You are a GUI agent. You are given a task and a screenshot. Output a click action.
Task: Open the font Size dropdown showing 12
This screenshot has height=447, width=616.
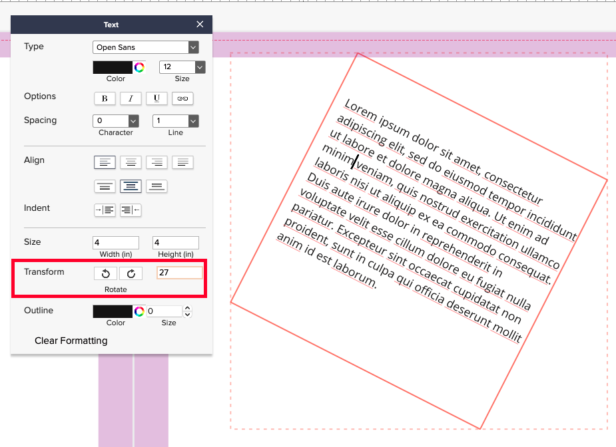tap(182, 67)
